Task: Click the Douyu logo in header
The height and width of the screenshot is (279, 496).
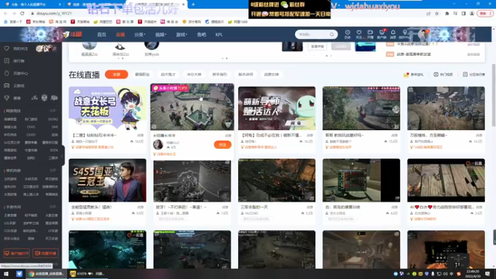Action: [73, 35]
